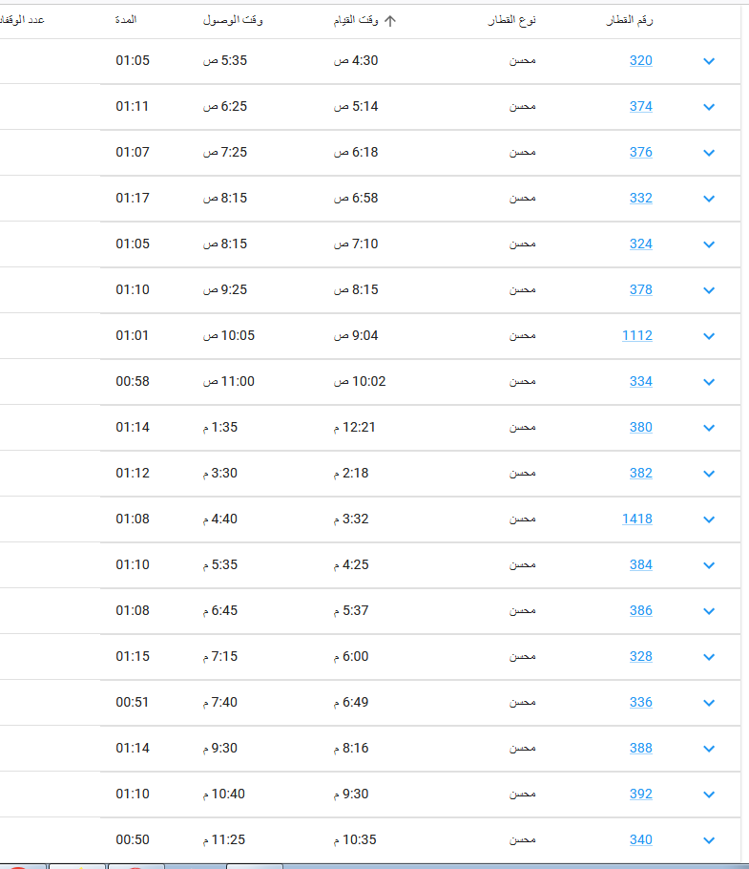This screenshot has height=869, width=749.
Task: Sort by المدة column header
Action: [x=126, y=20]
